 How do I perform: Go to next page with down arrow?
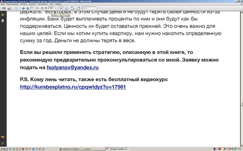click(x=27, y=8)
